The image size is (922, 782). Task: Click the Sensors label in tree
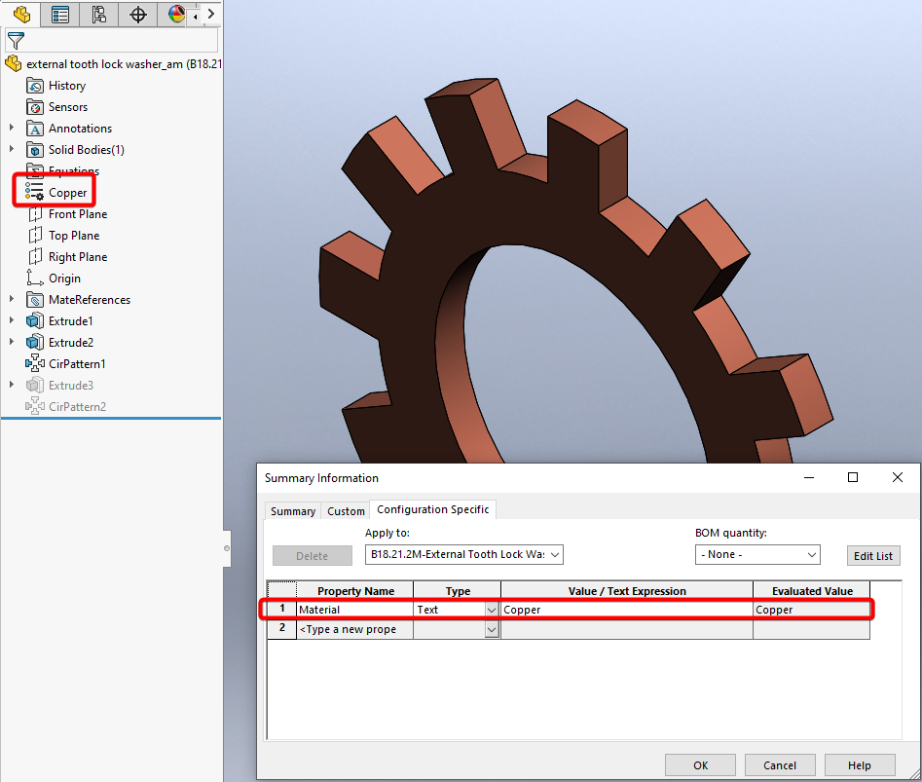click(68, 107)
